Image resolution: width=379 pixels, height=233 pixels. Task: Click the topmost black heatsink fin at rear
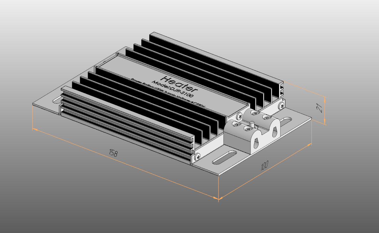click(x=215, y=57)
